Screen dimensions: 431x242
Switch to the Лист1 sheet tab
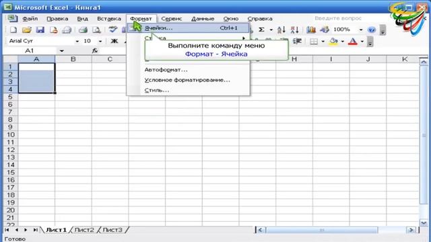point(56,230)
